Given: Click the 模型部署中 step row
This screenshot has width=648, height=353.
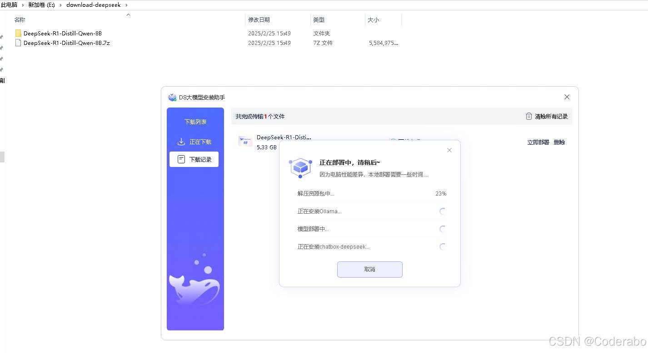Looking at the screenshot, I should (372, 229).
